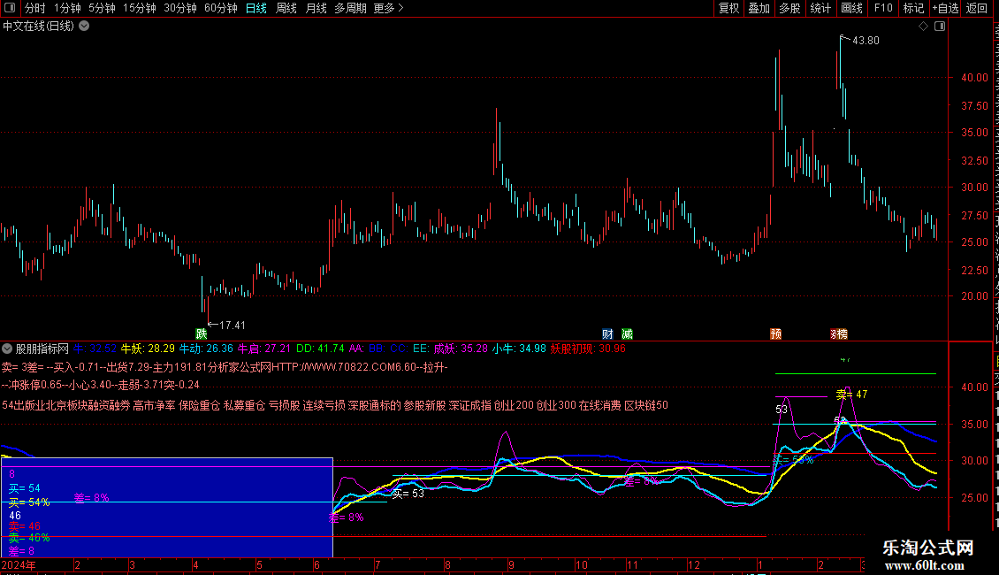Viewport: 999px width, 575px height.
Task: Switch to the 周线 weekly period
Action: (286, 9)
